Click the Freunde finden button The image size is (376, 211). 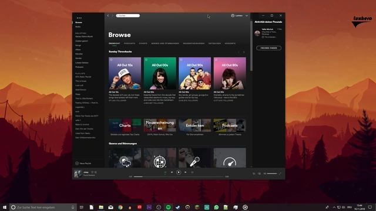[x=268, y=48]
